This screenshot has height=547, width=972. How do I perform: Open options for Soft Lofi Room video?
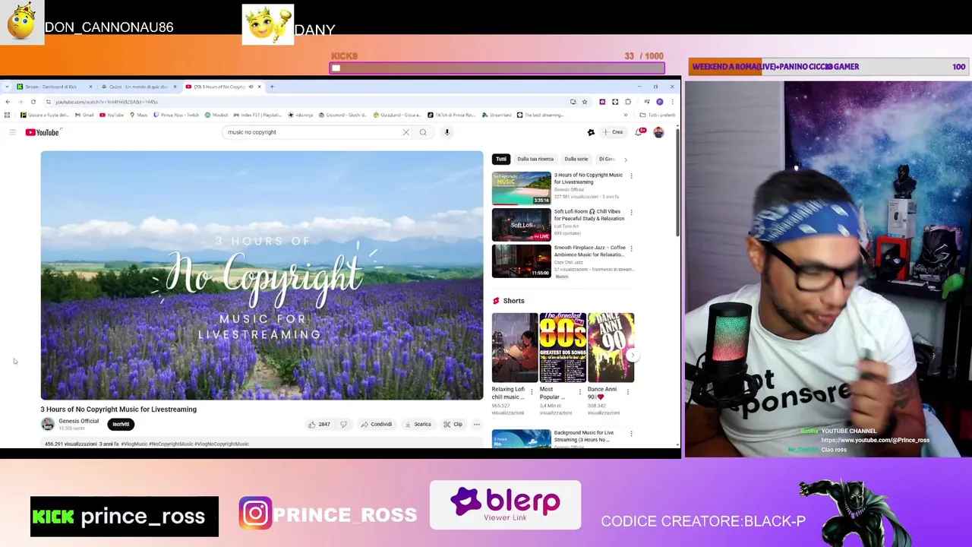631,212
